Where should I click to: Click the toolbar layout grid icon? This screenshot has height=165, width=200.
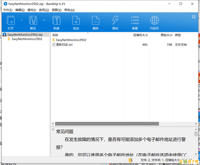click(x=194, y=17)
